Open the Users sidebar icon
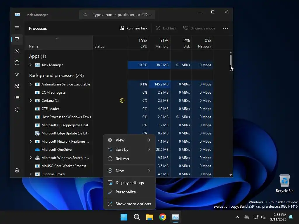The image size is (299, 224). click(17, 86)
